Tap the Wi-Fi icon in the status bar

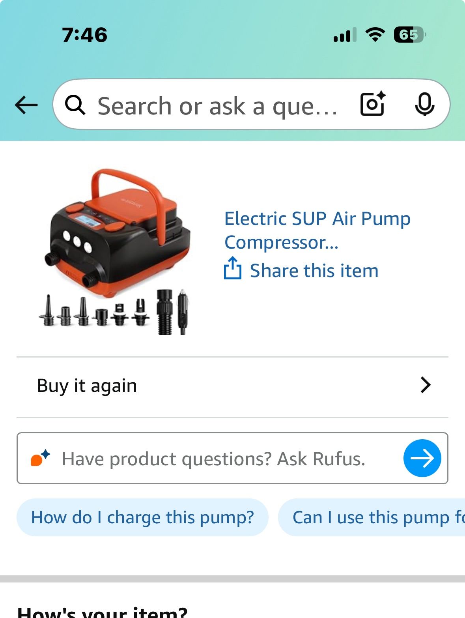[375, 35]
